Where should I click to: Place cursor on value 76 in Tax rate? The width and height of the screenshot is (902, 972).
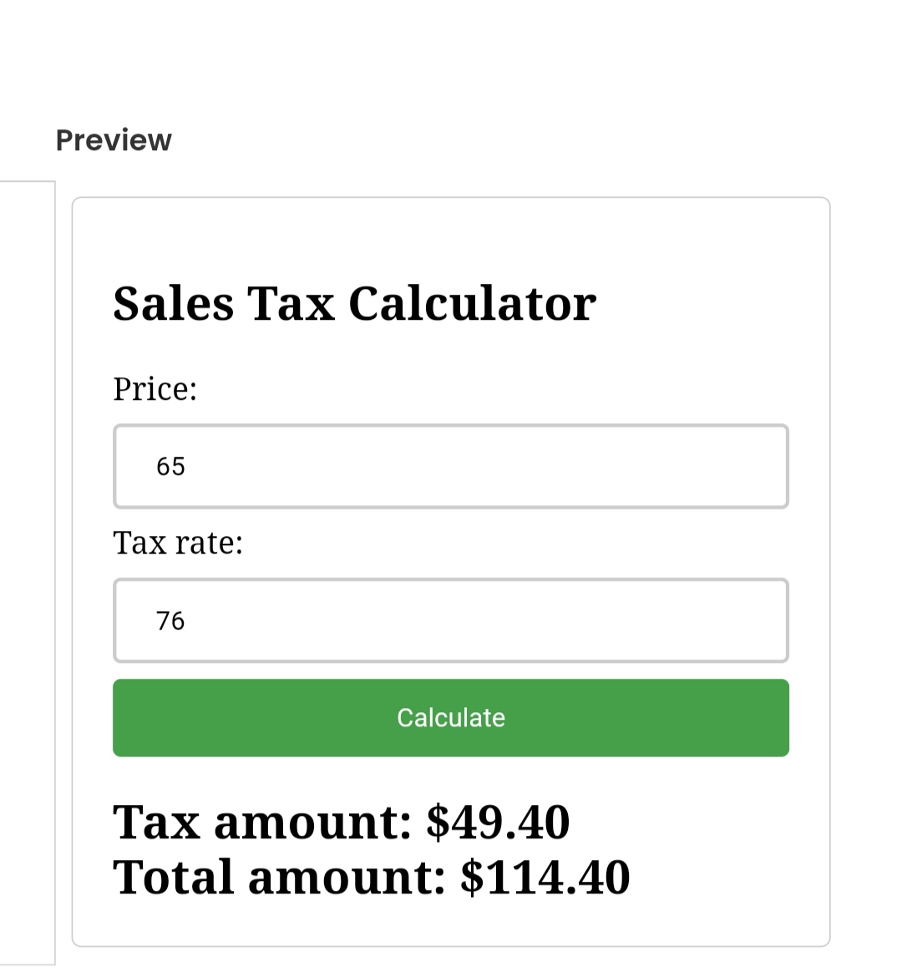(x=170, y=620)
